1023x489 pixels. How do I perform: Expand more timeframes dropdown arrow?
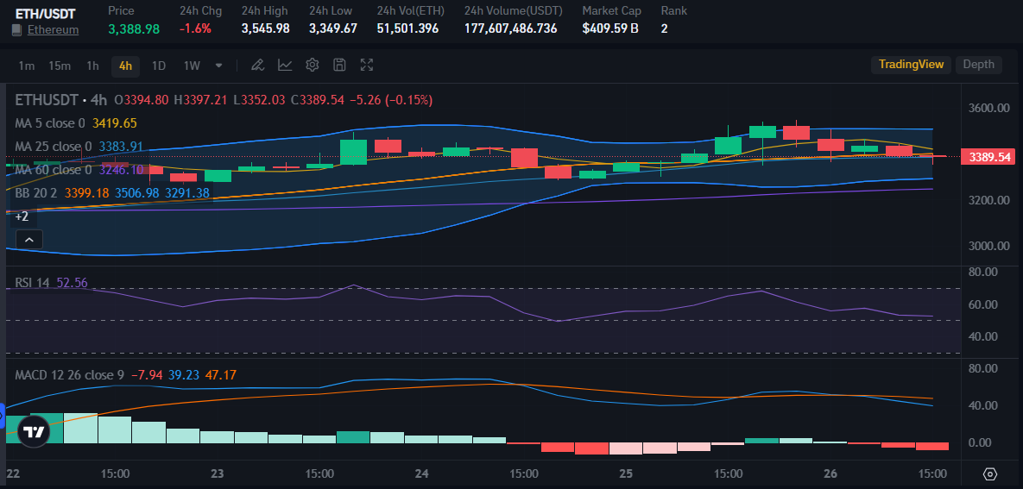(x=218, y=66)
